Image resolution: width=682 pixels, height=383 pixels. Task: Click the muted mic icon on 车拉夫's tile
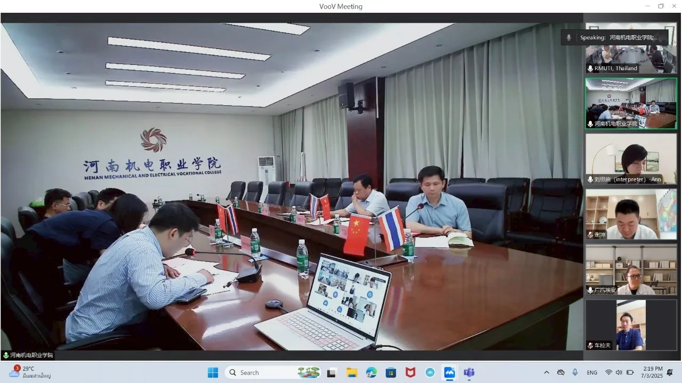(590, 346)
